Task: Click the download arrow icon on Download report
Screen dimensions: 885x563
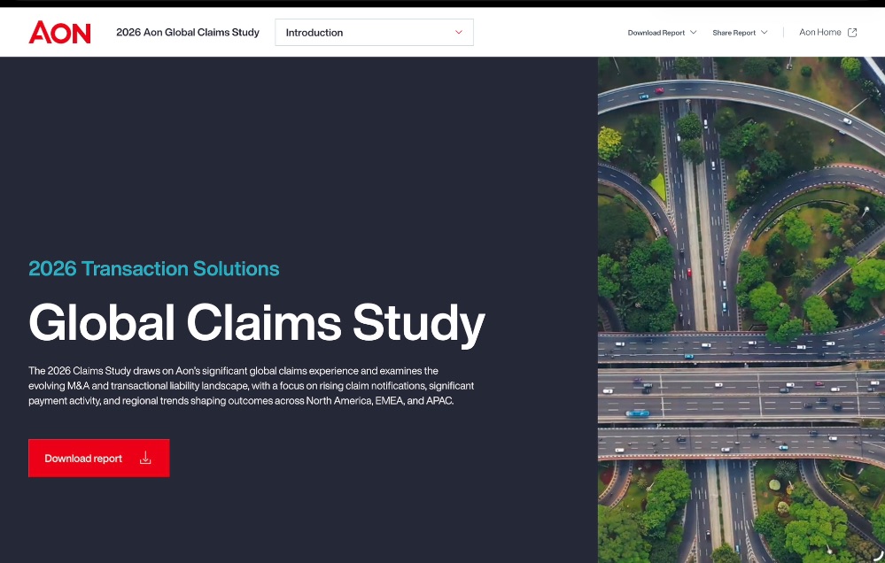Action: pos(145,458)
